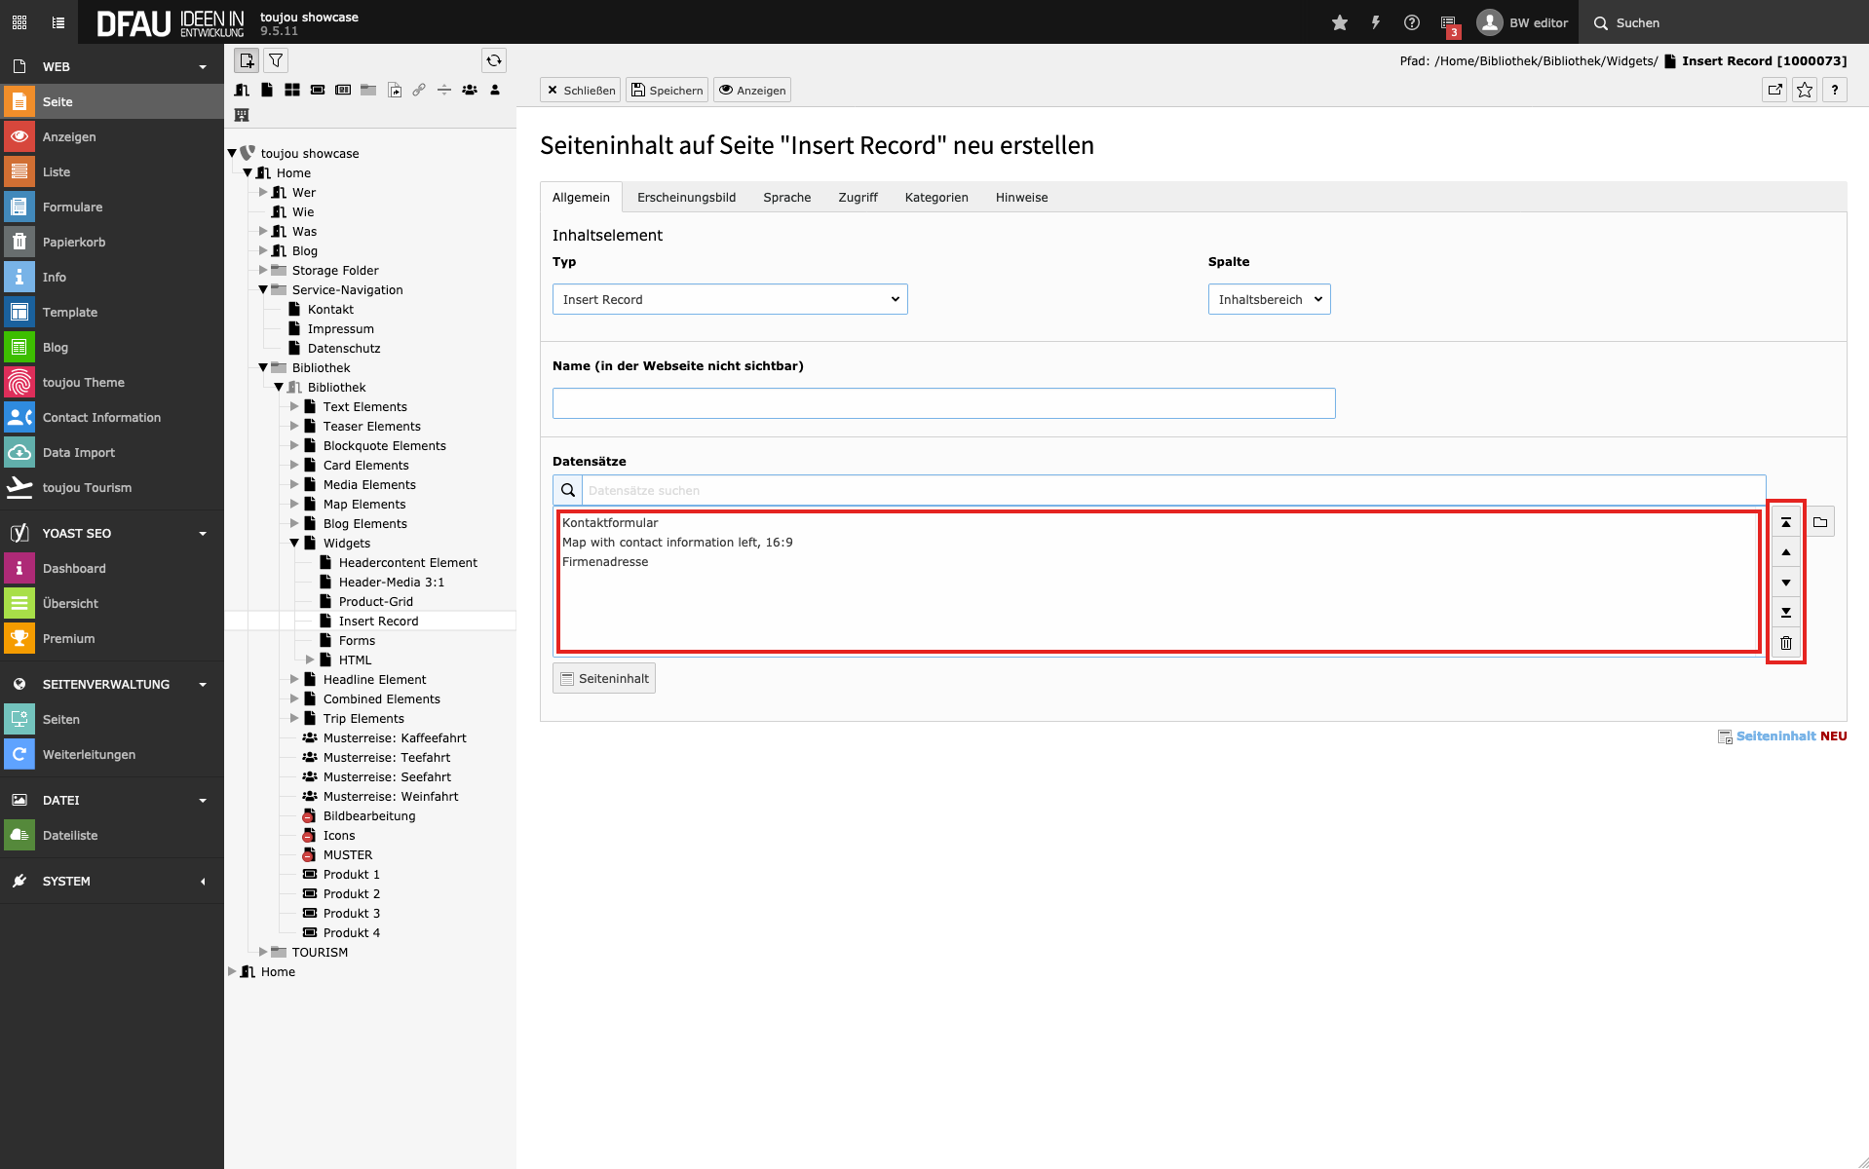Switch to the Erscheinungsbild tab
This screenshot has height=1169, width=1869.
coord(686,198)
